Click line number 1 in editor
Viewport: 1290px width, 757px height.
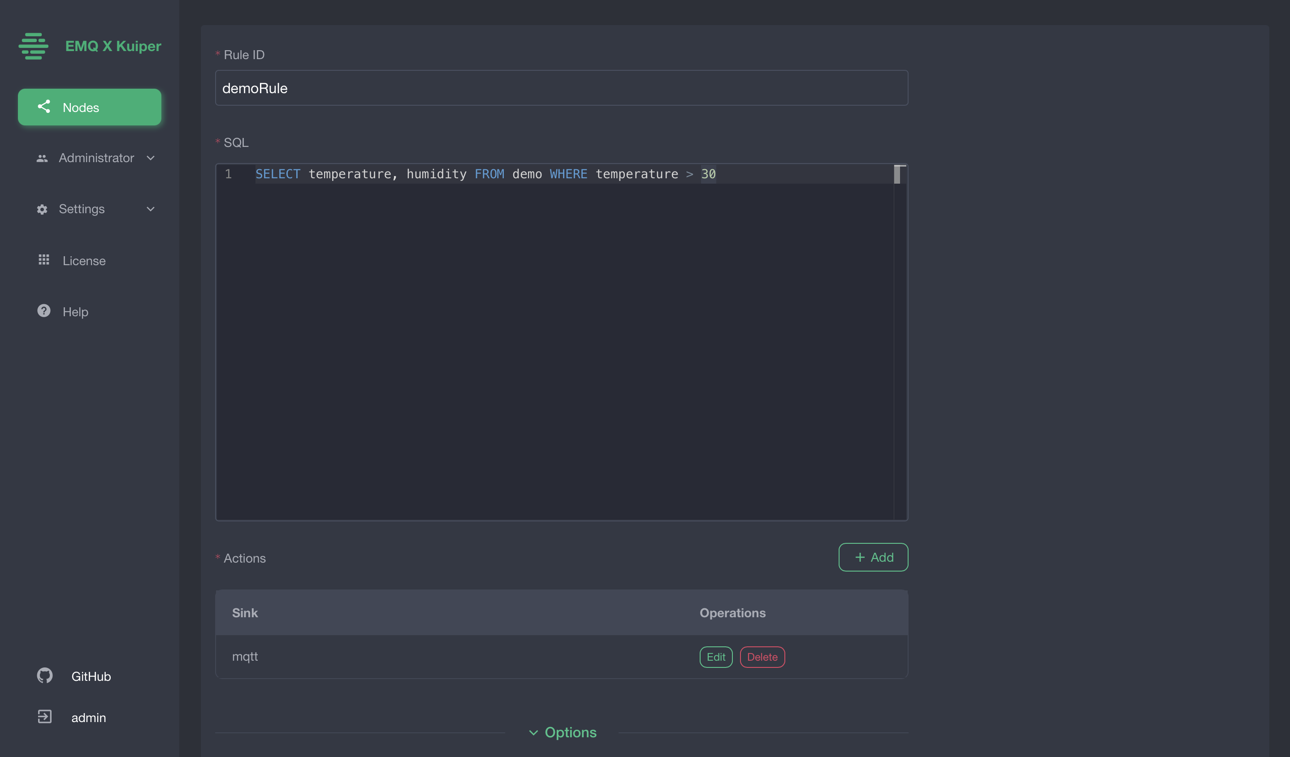[228, 174]
